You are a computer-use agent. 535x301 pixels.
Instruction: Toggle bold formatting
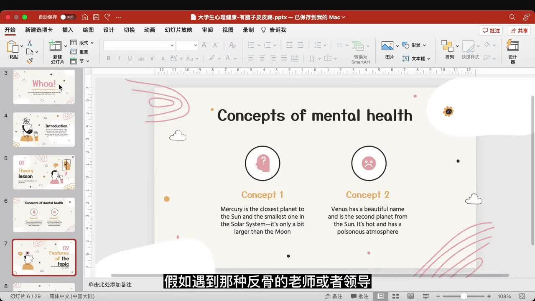tap(108, 58)
